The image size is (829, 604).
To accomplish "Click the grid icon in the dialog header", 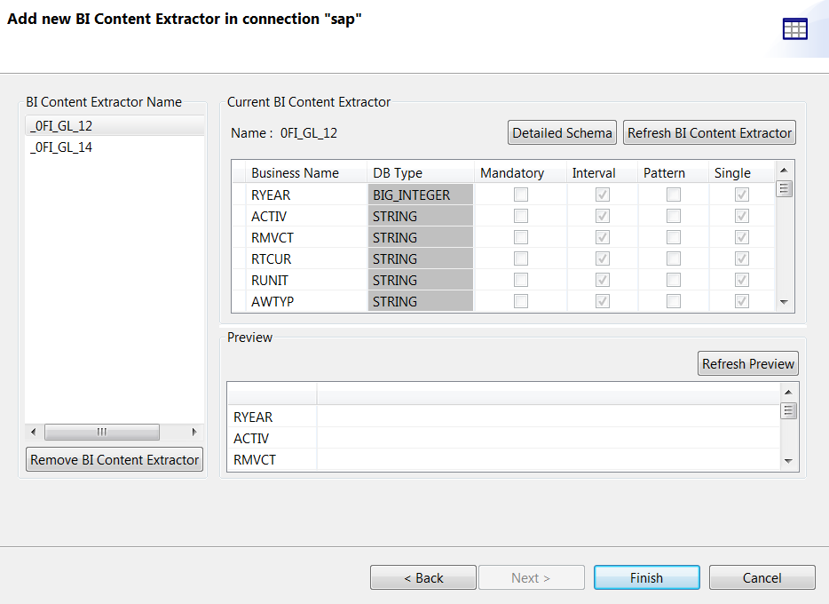I will pos(796,29).
